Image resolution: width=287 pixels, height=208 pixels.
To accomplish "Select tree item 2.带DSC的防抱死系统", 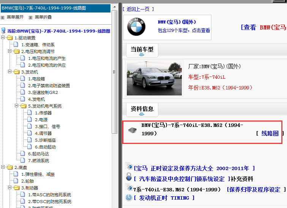I will click(50, 202).
